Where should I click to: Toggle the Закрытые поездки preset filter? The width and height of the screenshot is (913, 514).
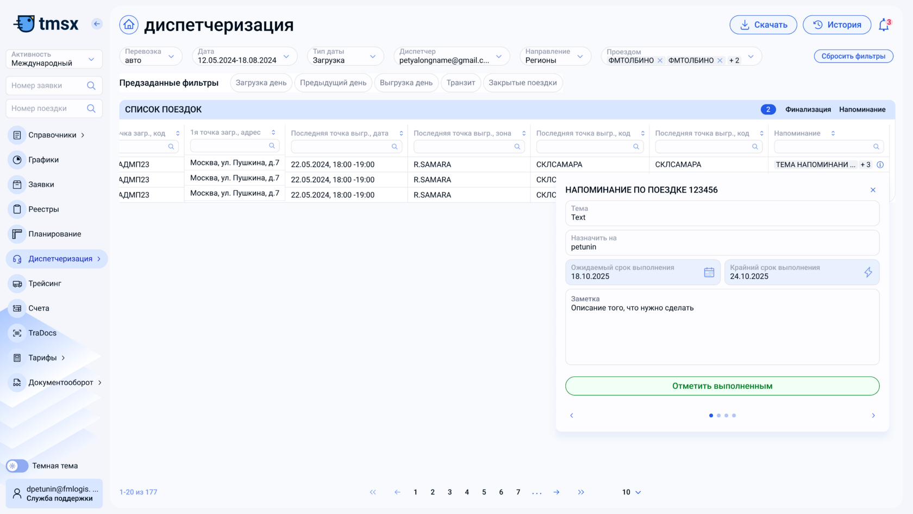523,83
